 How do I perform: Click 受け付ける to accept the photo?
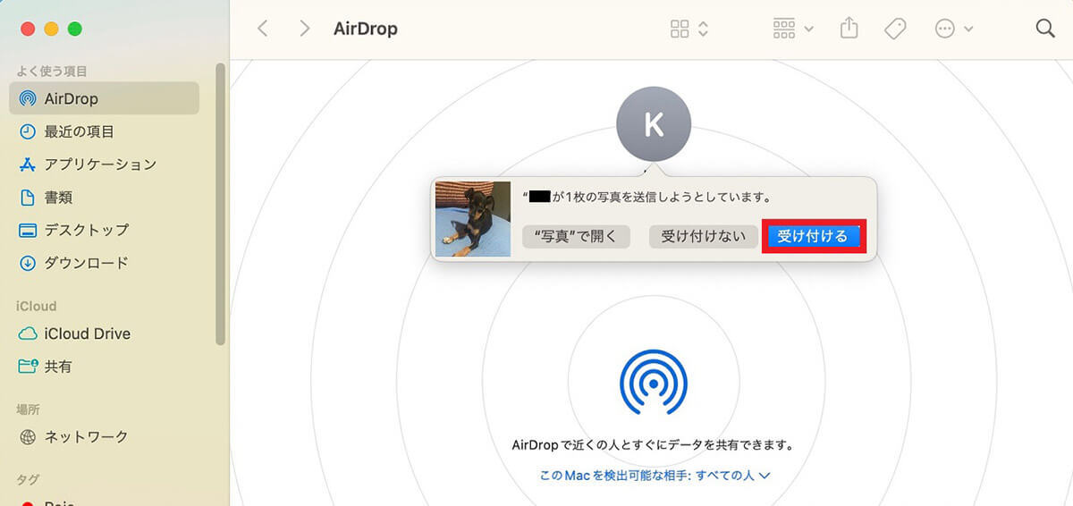coord(813,236)
